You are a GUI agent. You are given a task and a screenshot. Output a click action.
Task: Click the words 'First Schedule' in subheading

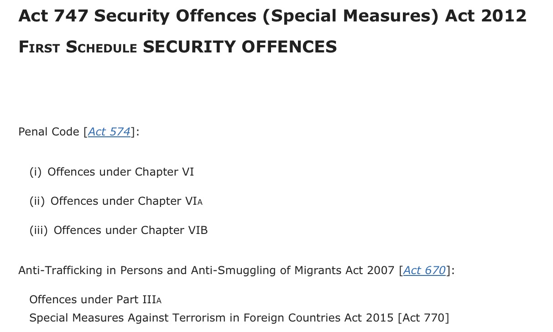coord(78,47)
